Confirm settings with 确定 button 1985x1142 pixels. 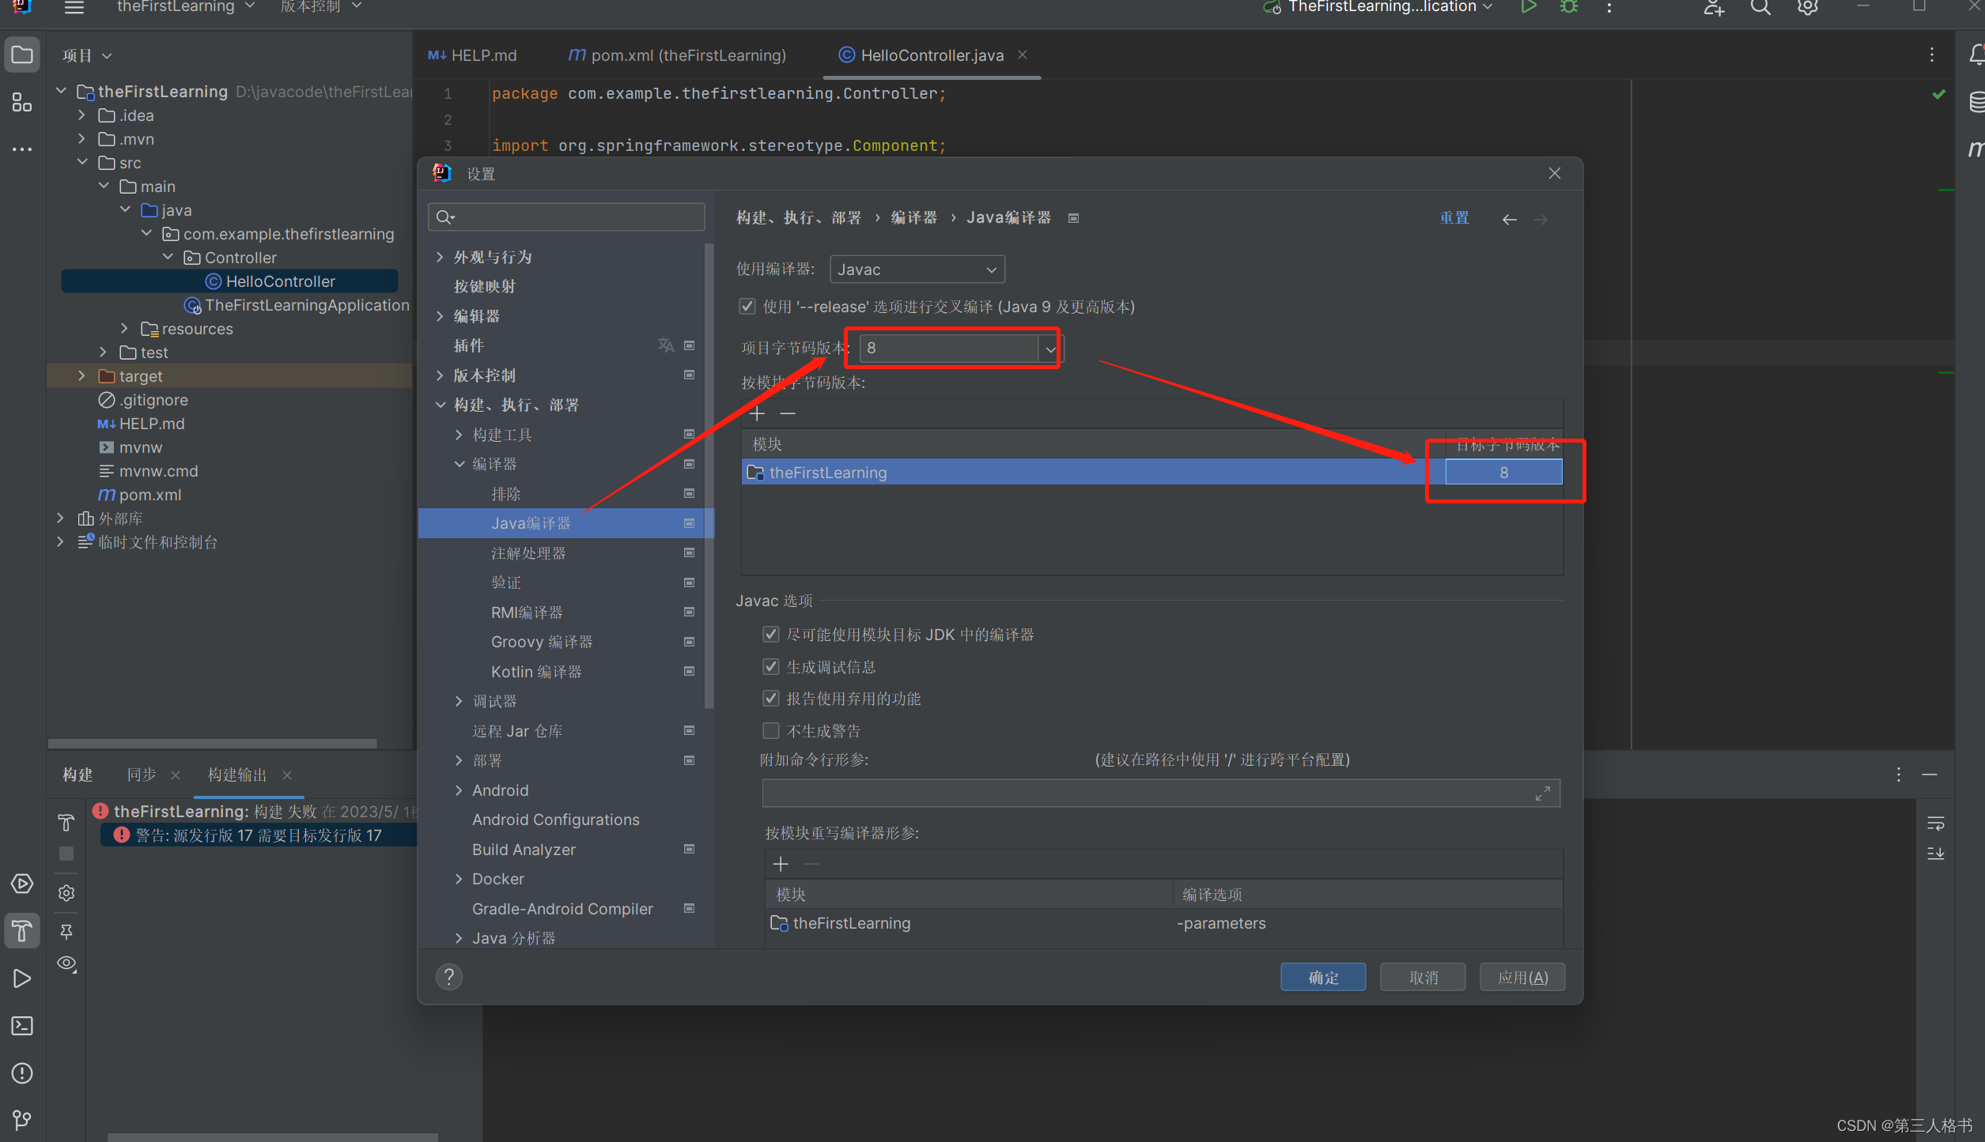(x=1323, y=978)
